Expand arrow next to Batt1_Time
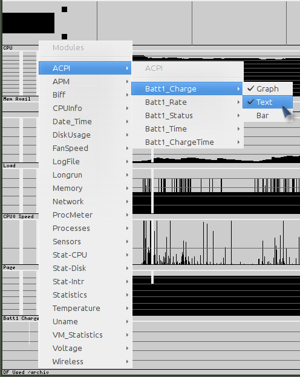 (238, 129)
